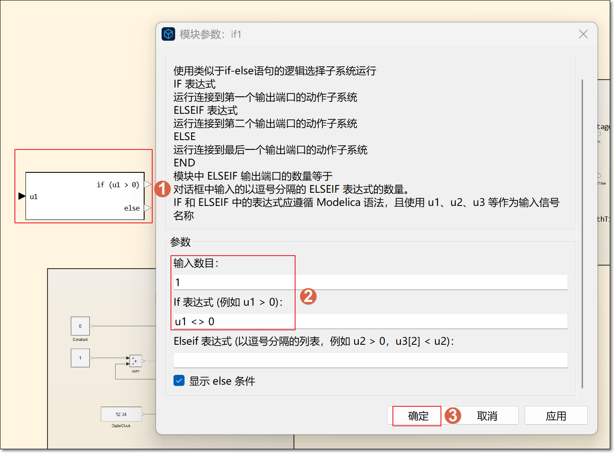The height and width of the screenshot is (453, 614).
Task: Click the if (u1 > 0) output port
Action: point(148,184)
